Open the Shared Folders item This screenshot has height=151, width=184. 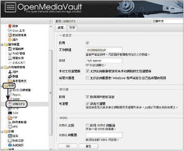click(x=17, y=81)
